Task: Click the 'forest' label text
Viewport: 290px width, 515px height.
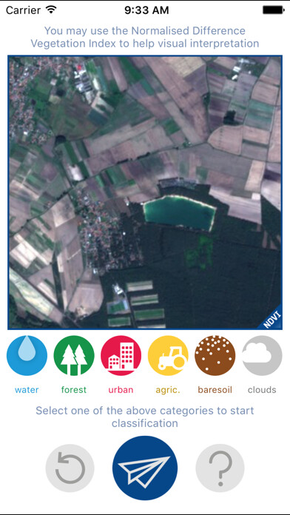Action: click(74, 390)
